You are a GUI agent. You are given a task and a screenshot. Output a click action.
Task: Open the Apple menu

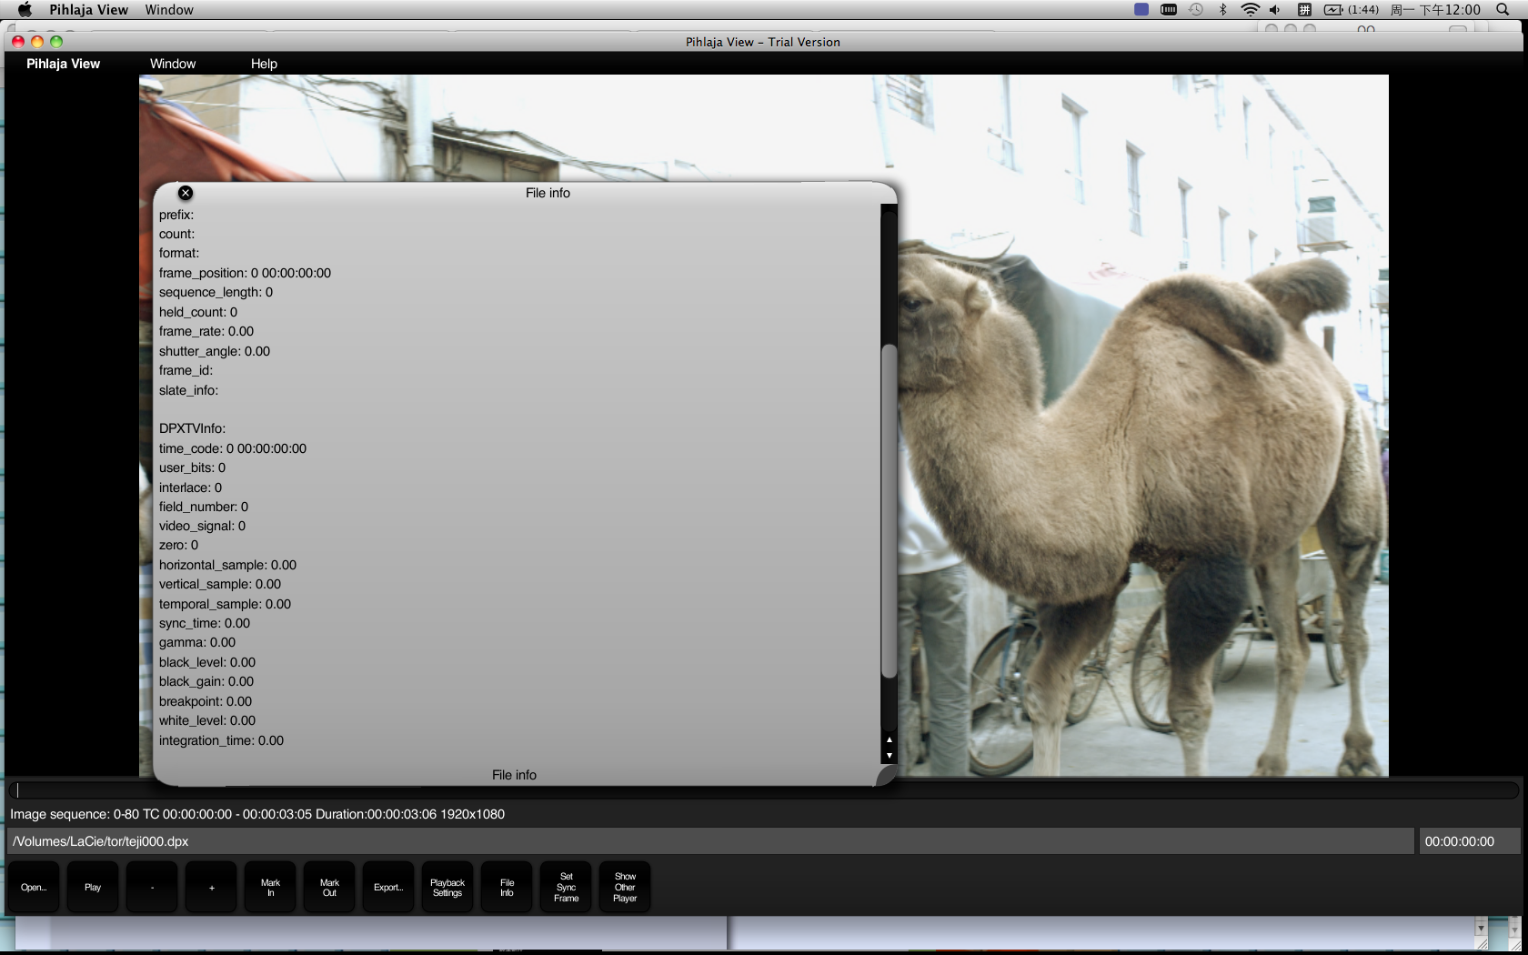click(x=25, y=10)
